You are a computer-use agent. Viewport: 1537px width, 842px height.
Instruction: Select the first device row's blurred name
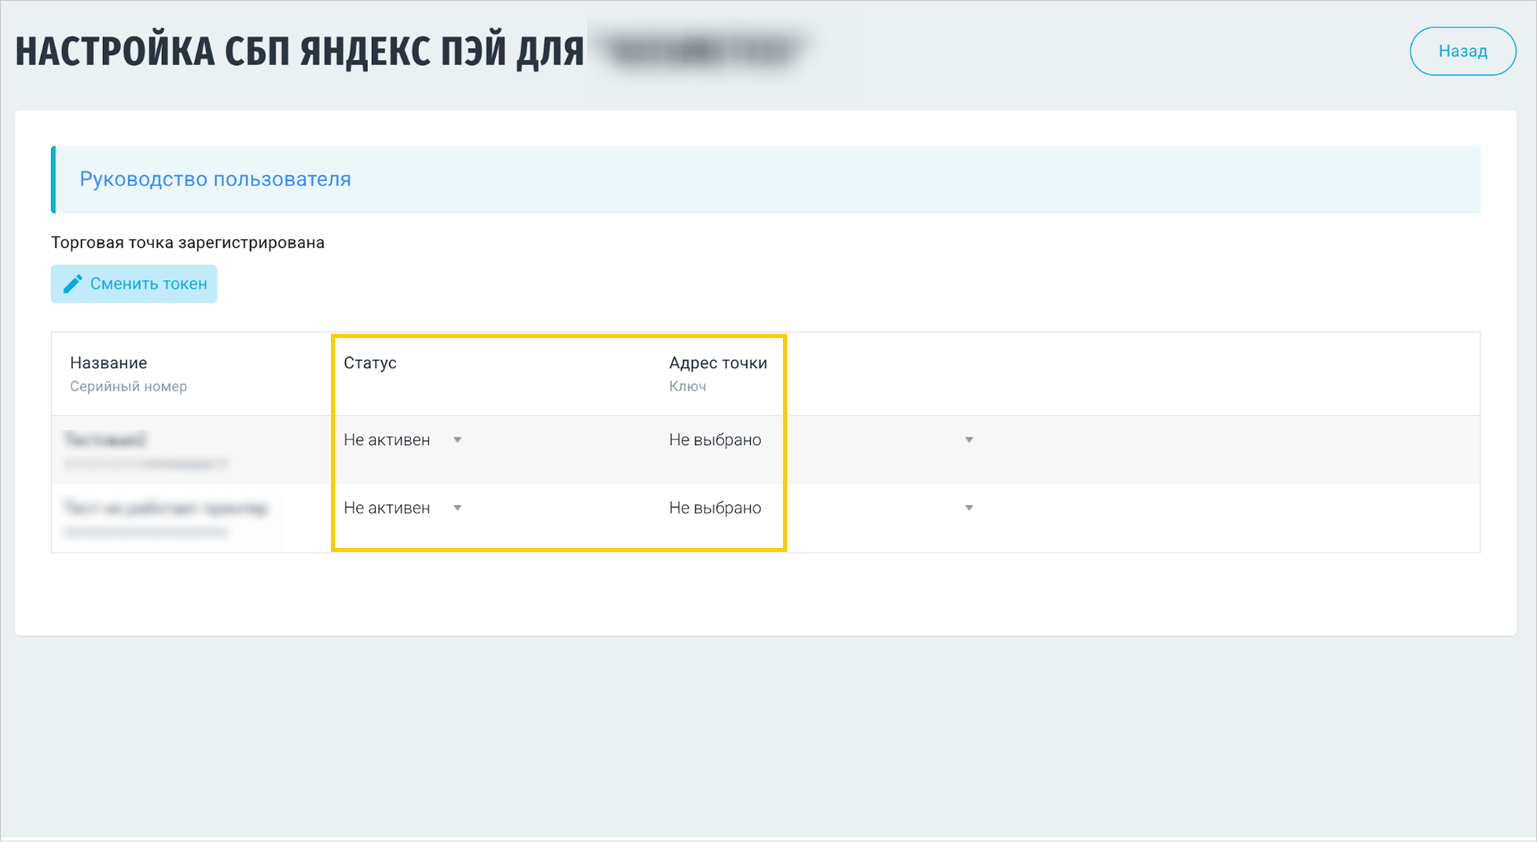(x=105, y=439)
